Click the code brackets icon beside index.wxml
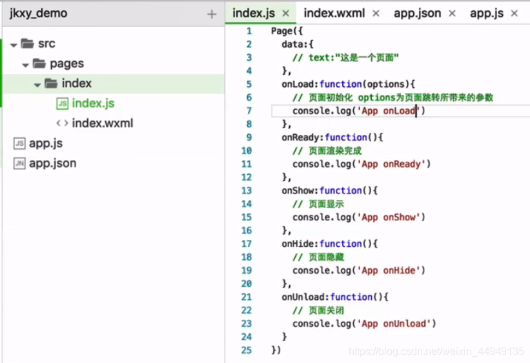The height and width of the screenshot is (363, 530). [x=62, y=123]
